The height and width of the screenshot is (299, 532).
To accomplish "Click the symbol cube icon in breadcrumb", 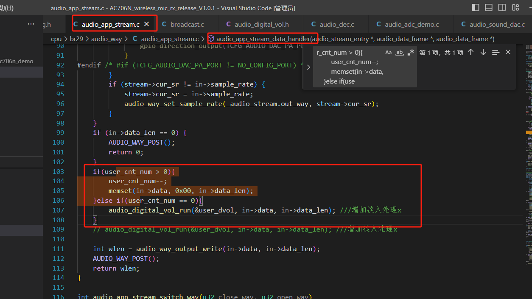I will [x=211, y=39].
